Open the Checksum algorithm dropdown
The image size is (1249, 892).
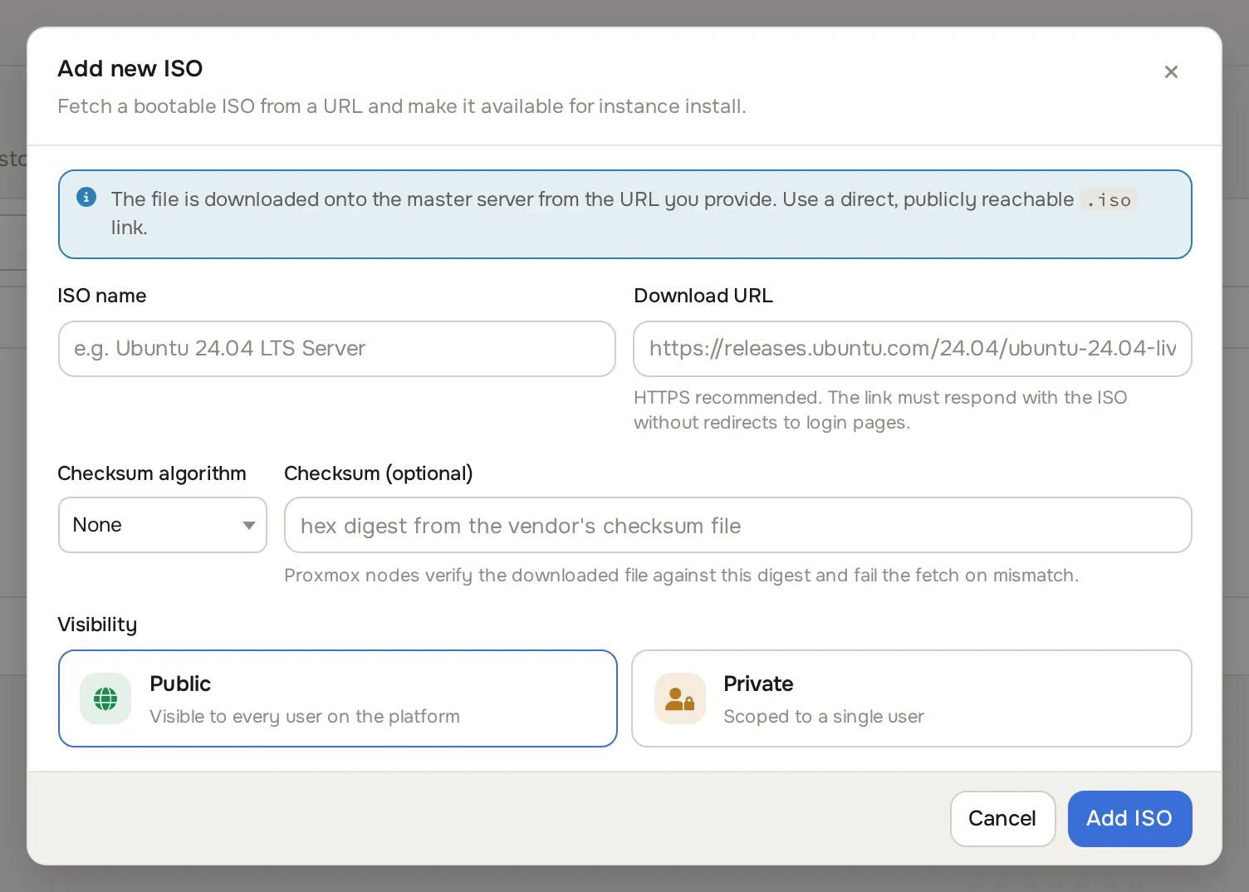[x=163, y=525]
